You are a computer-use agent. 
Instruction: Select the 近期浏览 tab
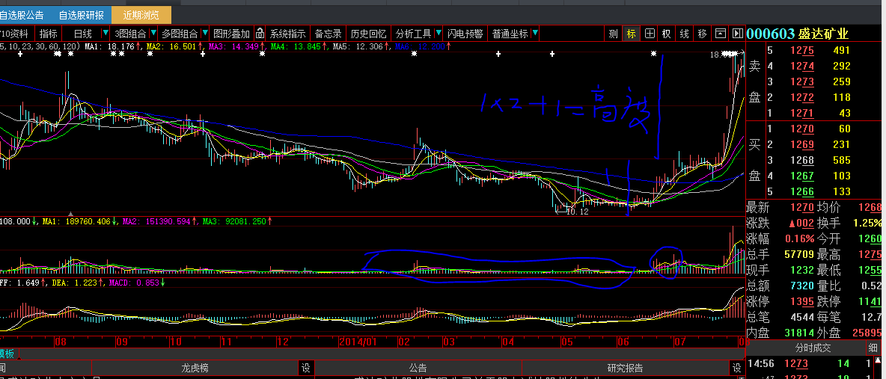click(x=141, y=15)
